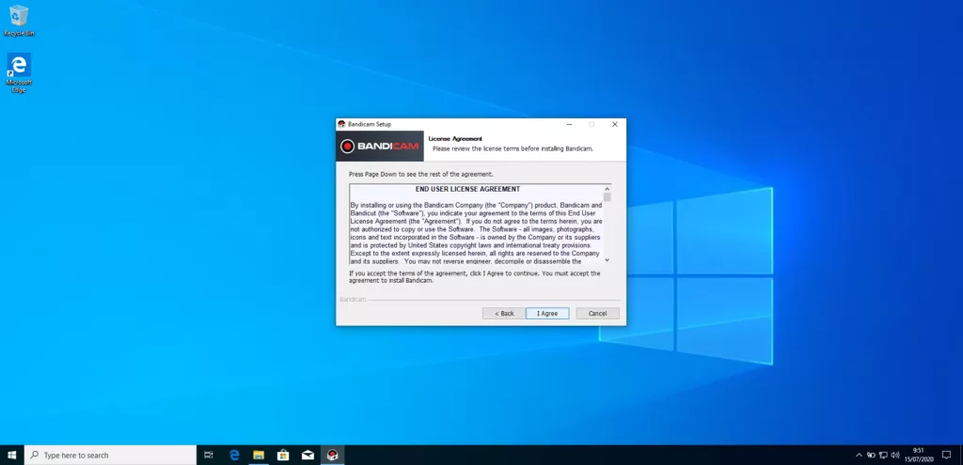
Task: Open File Explorer from the taskbar
Action: pyautogui.click(x=259, y=455)
